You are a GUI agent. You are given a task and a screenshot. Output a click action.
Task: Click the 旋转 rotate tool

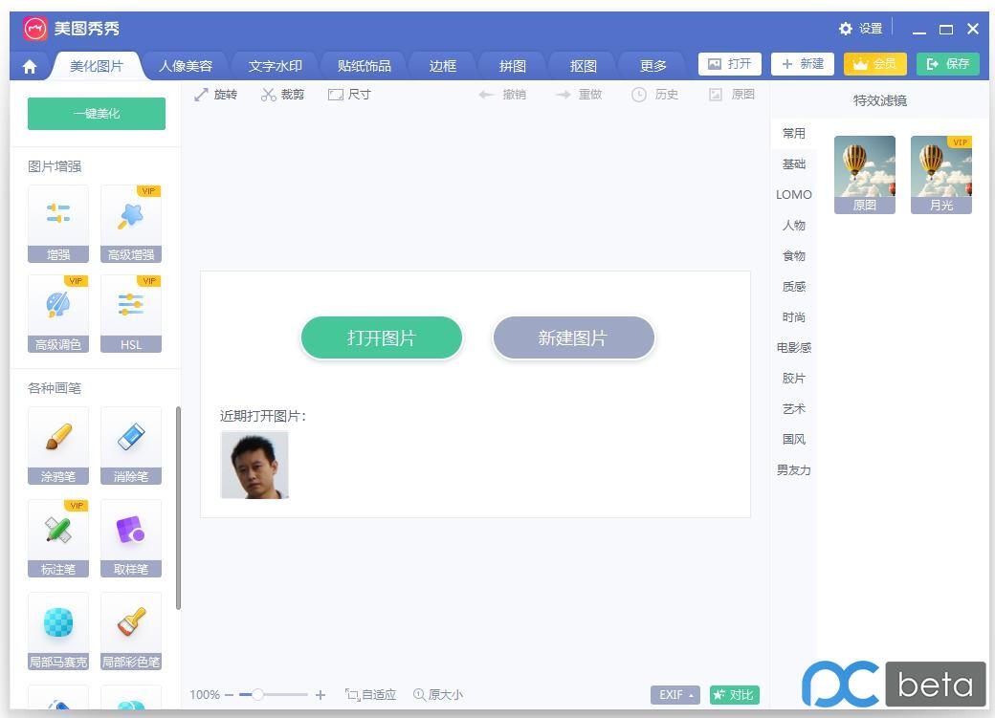point(216,95)
